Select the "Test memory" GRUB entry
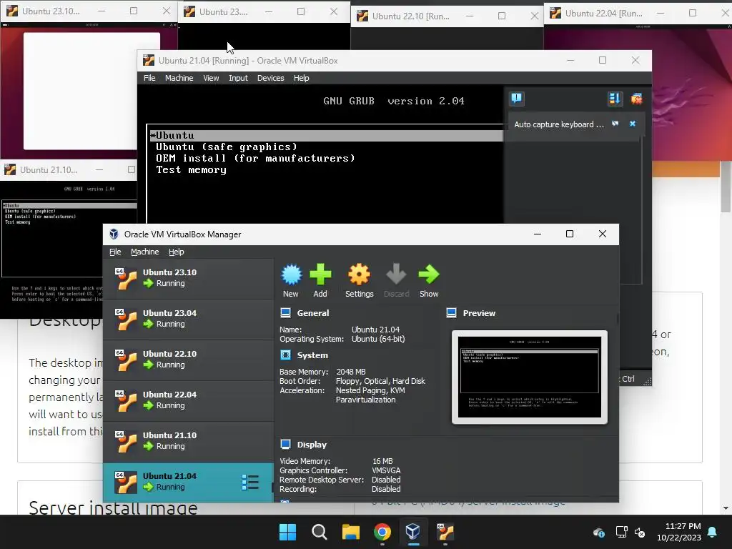 [x=192, y=170]
